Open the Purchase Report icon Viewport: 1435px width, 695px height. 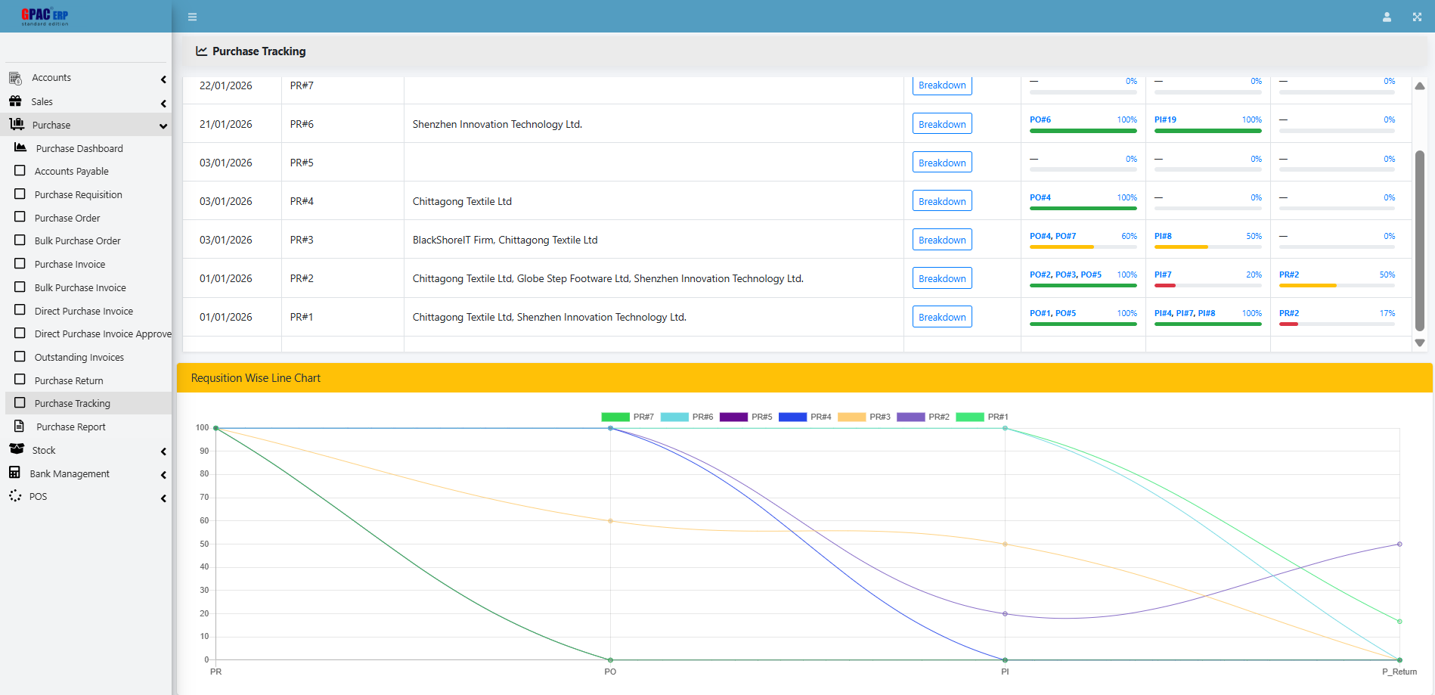[19, 427]
